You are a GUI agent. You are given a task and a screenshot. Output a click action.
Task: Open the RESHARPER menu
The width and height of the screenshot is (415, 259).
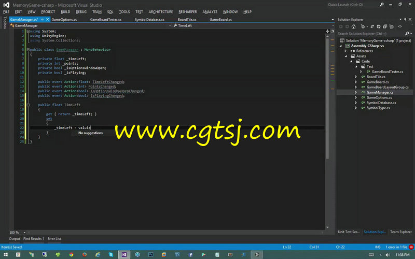188,11
